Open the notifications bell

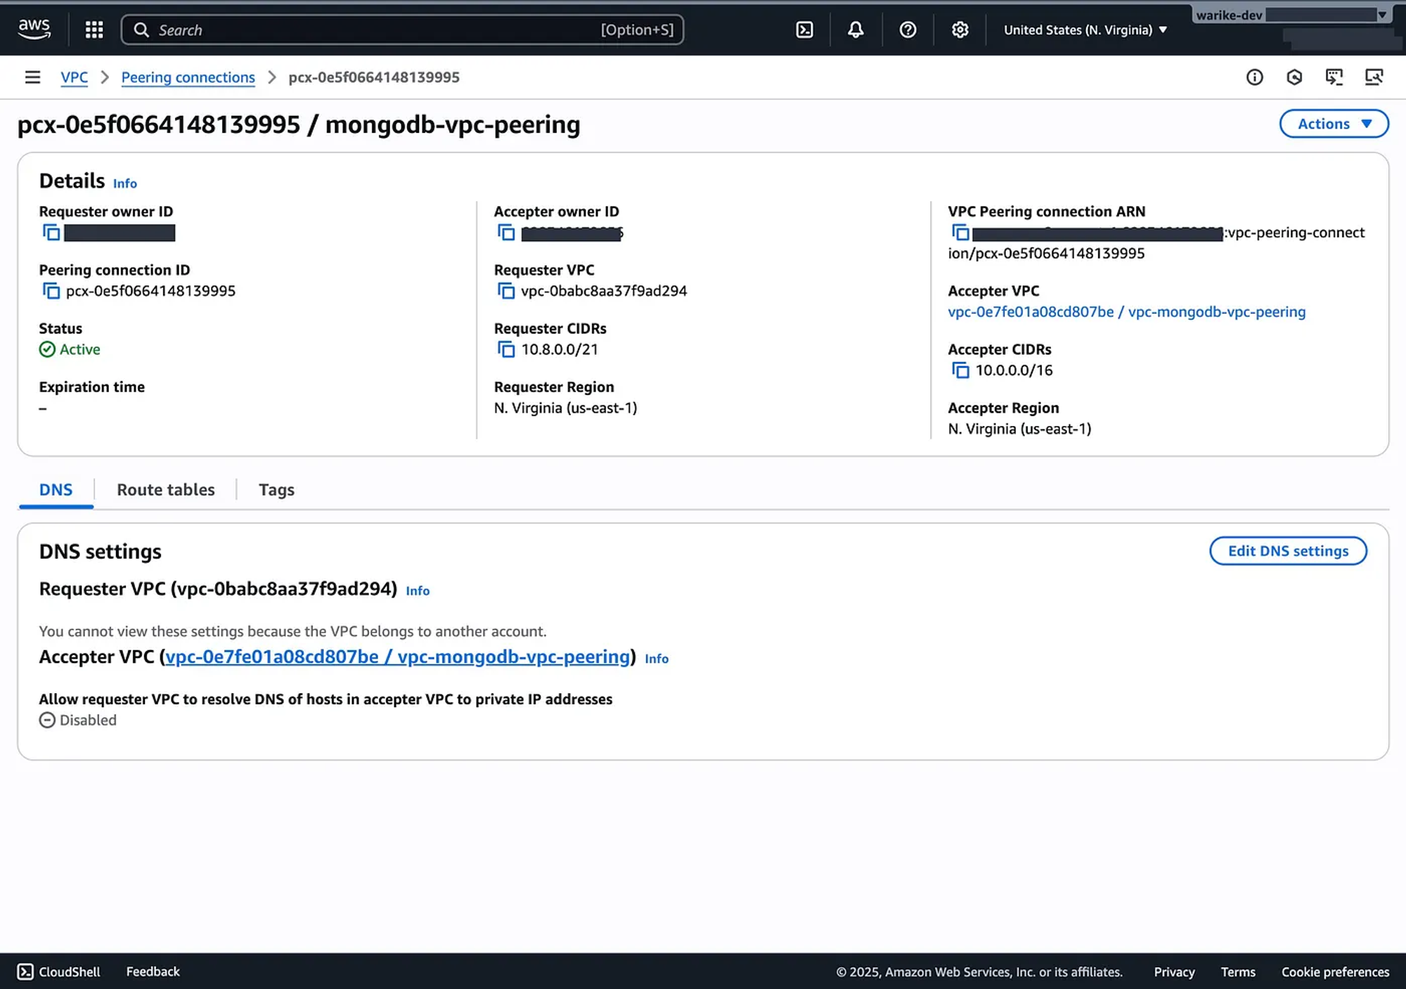pyautogui.click(x=856, y=30)
